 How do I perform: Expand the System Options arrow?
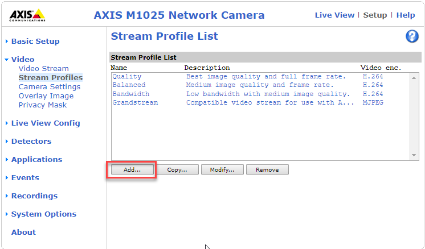(x=7, y=214)
